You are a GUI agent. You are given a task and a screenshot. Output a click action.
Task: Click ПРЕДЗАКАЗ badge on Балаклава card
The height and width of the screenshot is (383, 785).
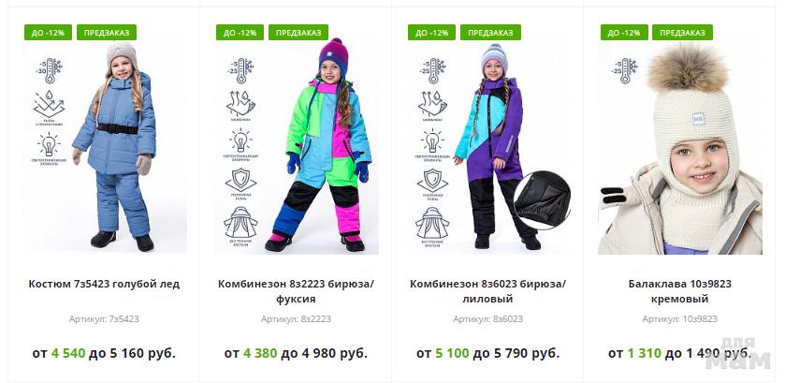pyautogui.click(x=682, y=33)
